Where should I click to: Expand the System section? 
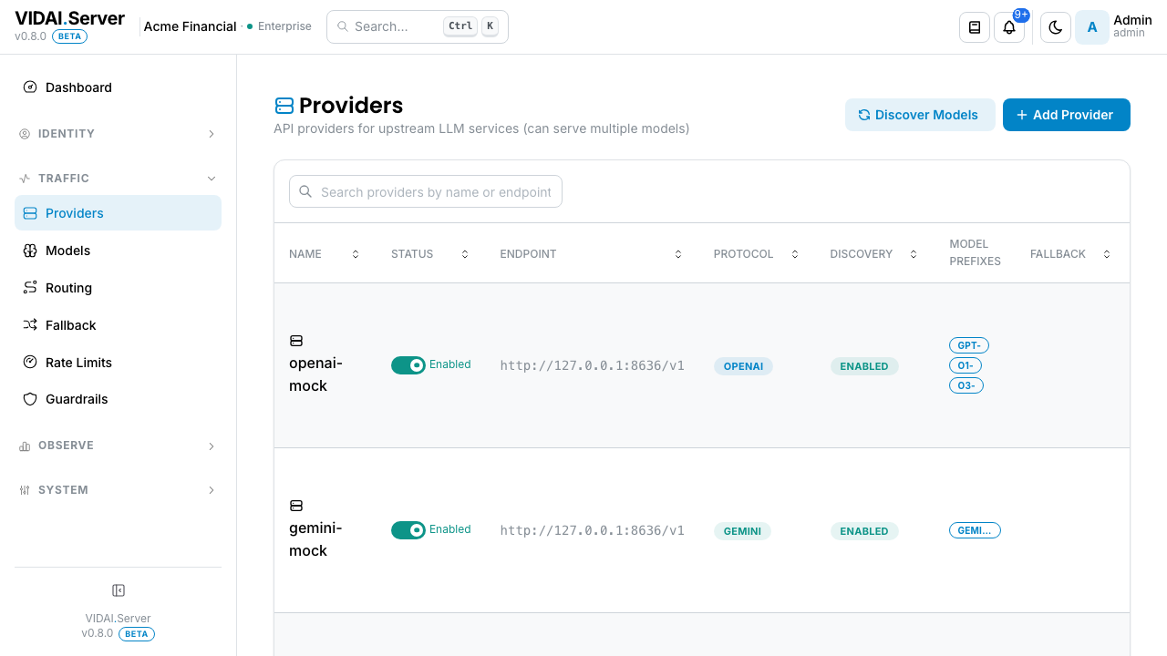(119, 490)
